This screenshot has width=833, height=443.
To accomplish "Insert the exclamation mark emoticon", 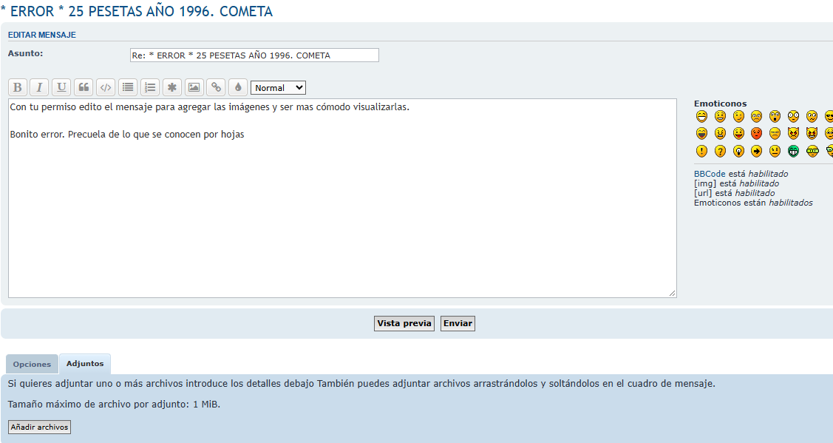I will (x=701, y=152).
